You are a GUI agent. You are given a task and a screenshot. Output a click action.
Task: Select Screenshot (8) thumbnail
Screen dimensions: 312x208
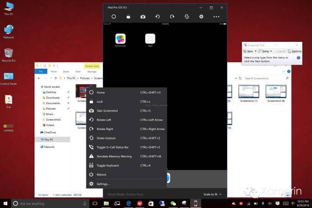(x=276, y=94)
